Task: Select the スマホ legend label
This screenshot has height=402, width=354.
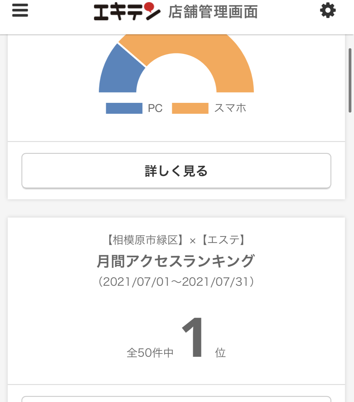Action: point(230,108)
